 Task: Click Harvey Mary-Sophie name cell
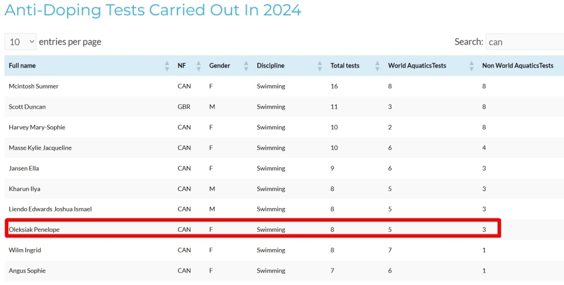coord(37,128)
